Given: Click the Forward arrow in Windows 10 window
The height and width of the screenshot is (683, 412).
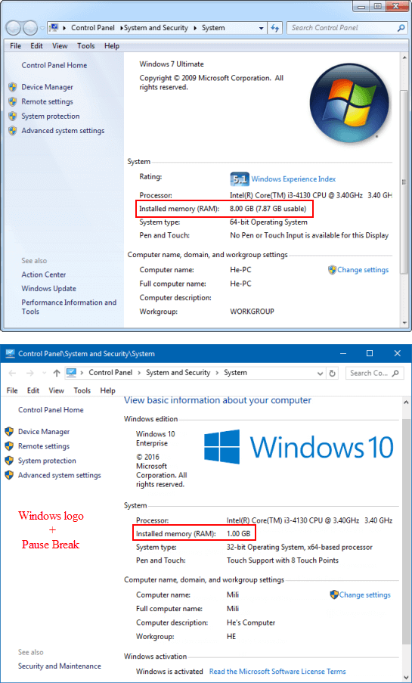Looking at the screenshot, I should pos(29,374).
